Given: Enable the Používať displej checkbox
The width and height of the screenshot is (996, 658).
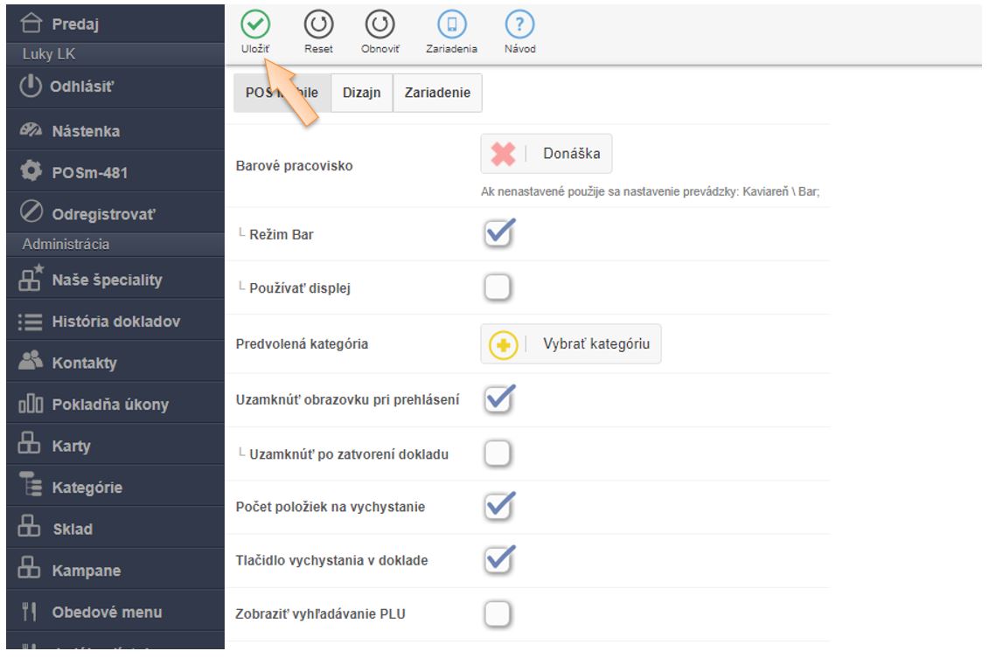Looking at the screenshot, I should (497, 287).
